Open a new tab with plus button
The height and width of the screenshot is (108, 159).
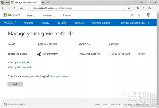pyautogui.click(x=43, y=3)
